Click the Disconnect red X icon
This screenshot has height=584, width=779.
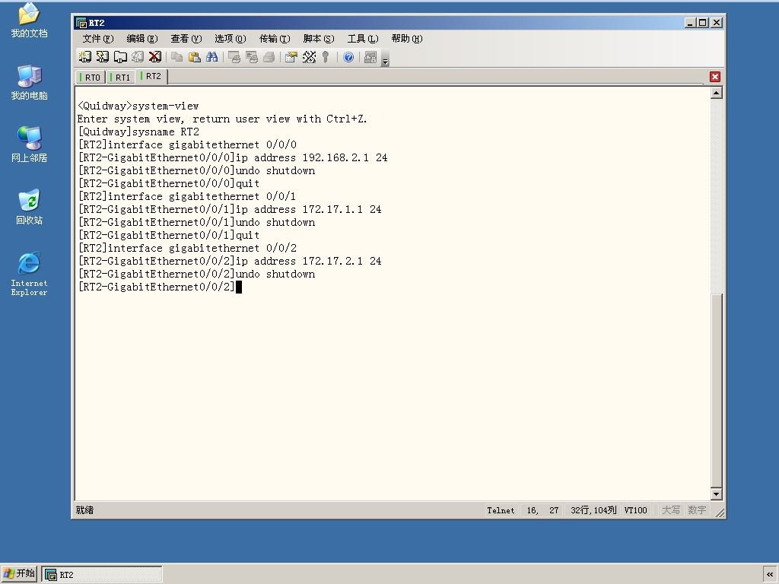point(155,57)
